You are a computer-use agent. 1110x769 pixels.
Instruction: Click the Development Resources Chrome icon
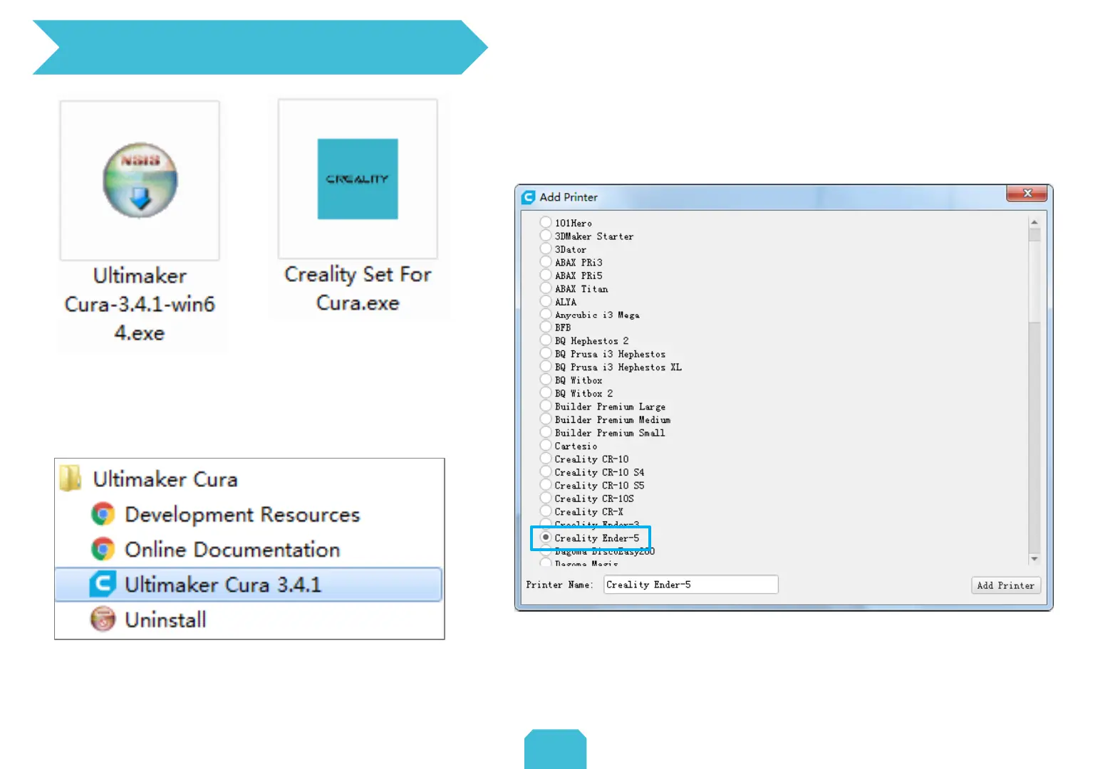point(103,514)
